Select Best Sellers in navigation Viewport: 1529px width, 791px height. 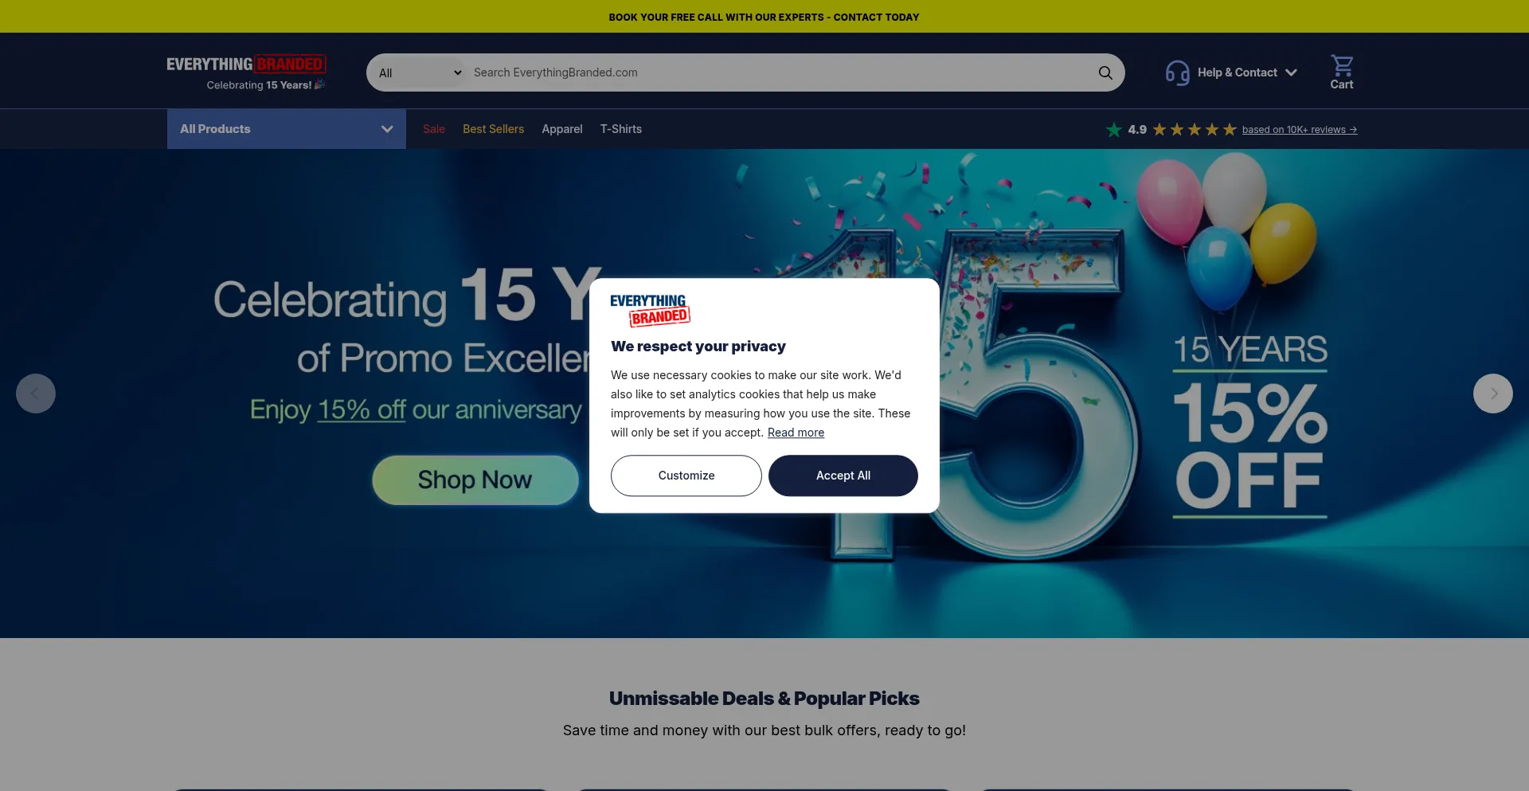[493, 129]
